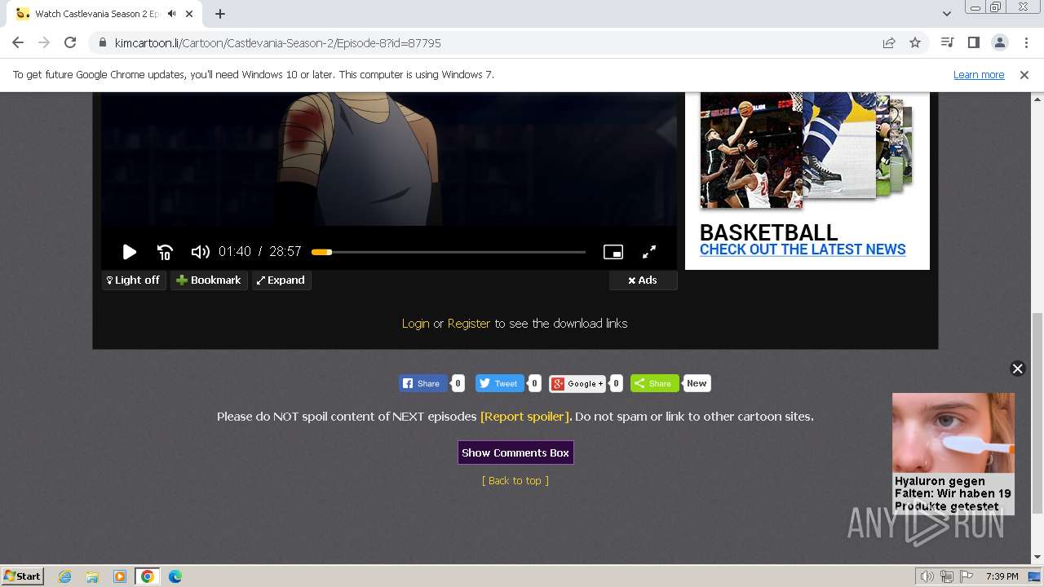1044x587 pixels.
Task: Reload the current page
Action: (70, 42)
